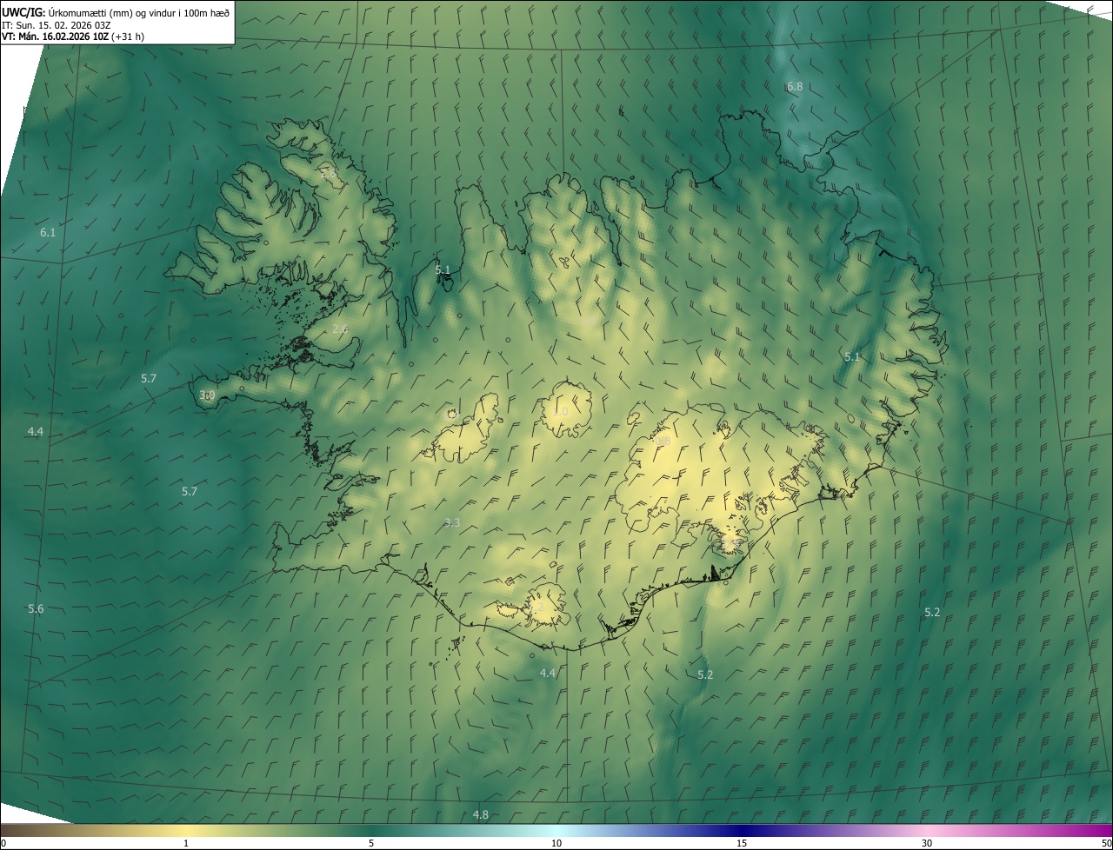Click the color scale tick label 15
This screenshot has height=850, width=1113.
742,843
